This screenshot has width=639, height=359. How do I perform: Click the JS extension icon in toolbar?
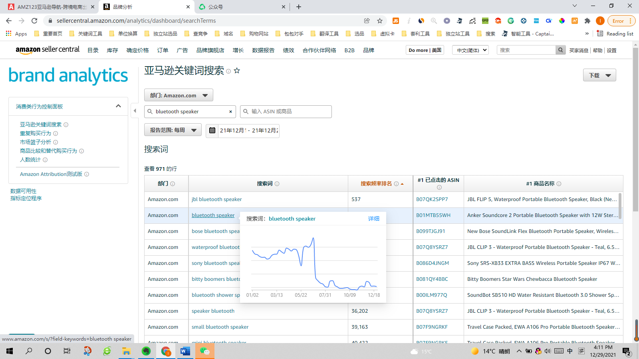[396, 21]
